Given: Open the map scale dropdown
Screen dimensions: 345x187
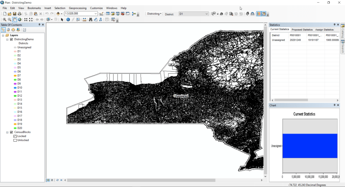Looking at the screenshot, I should point(96,14).
